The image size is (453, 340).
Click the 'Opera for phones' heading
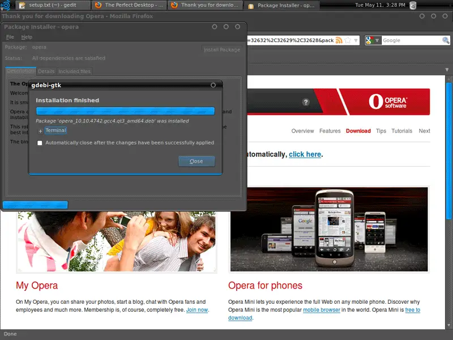point(265,286)
